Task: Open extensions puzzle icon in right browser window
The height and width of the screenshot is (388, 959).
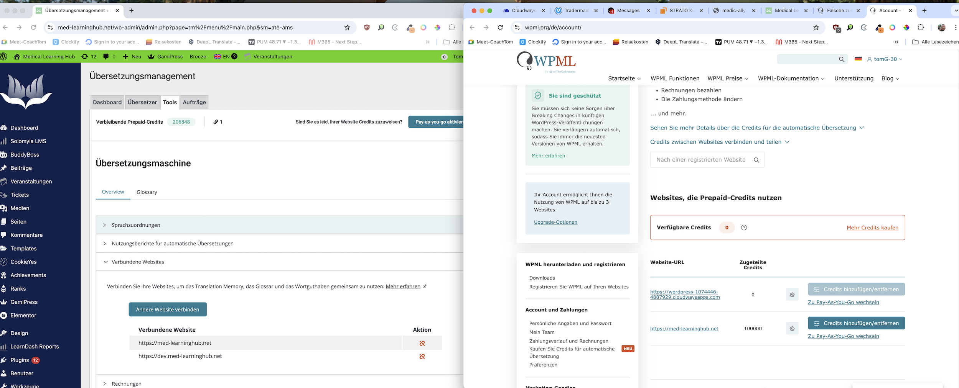Action: (x=921, y=28)
